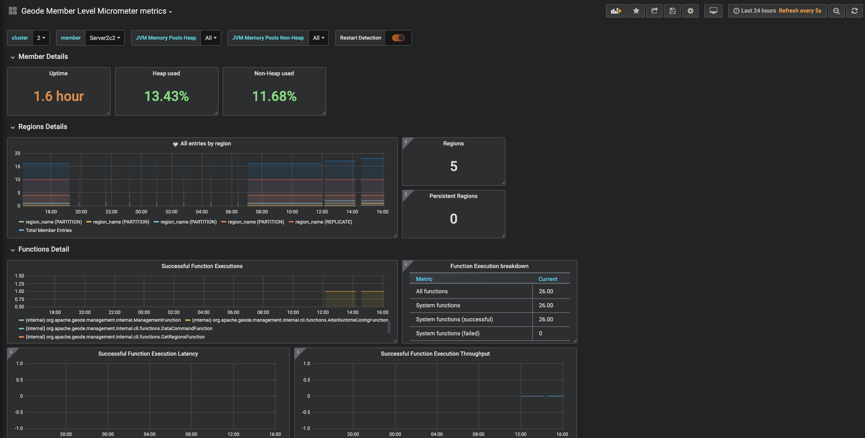Star this dashboard as favorite

point(636,11)
